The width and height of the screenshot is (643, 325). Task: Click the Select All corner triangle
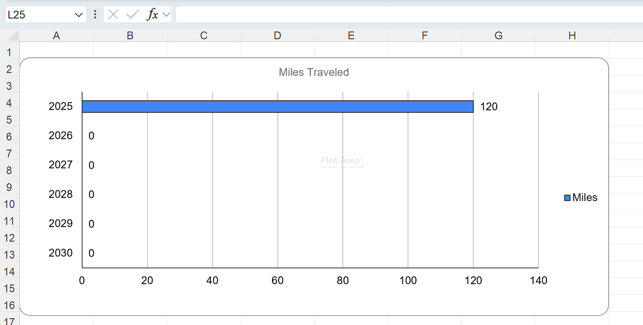pos(13,35)
